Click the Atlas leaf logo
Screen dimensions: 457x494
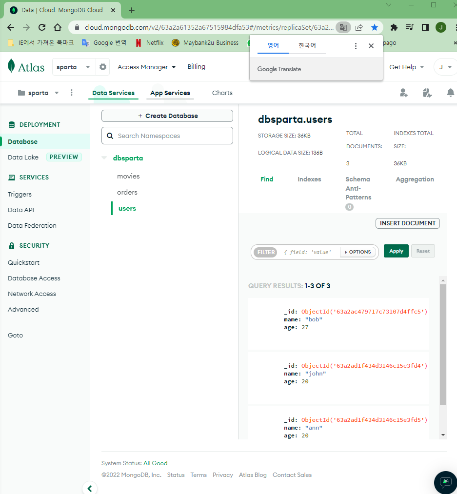(x=11, y=66)
